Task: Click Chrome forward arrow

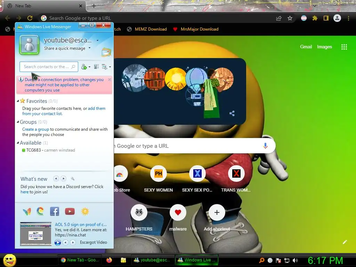Action: point(19,18)
